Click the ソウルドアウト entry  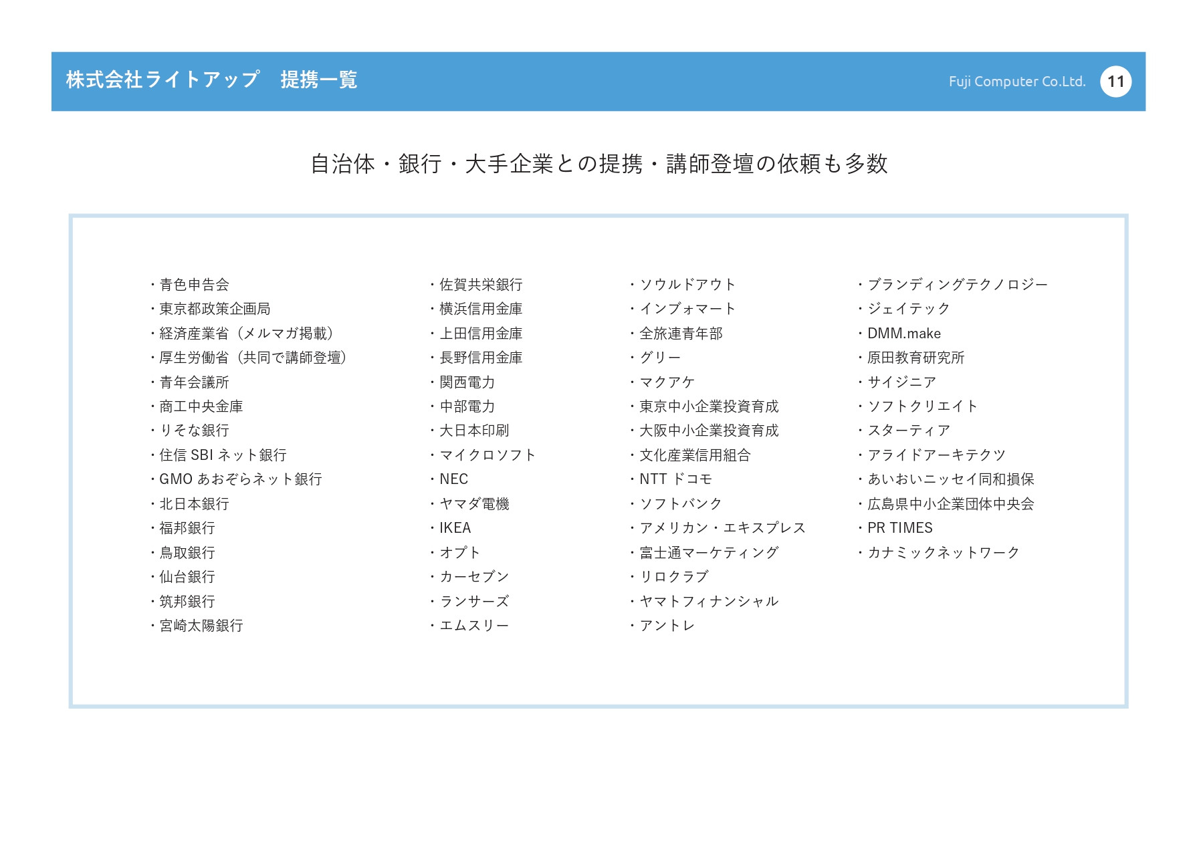click(683, 285)
